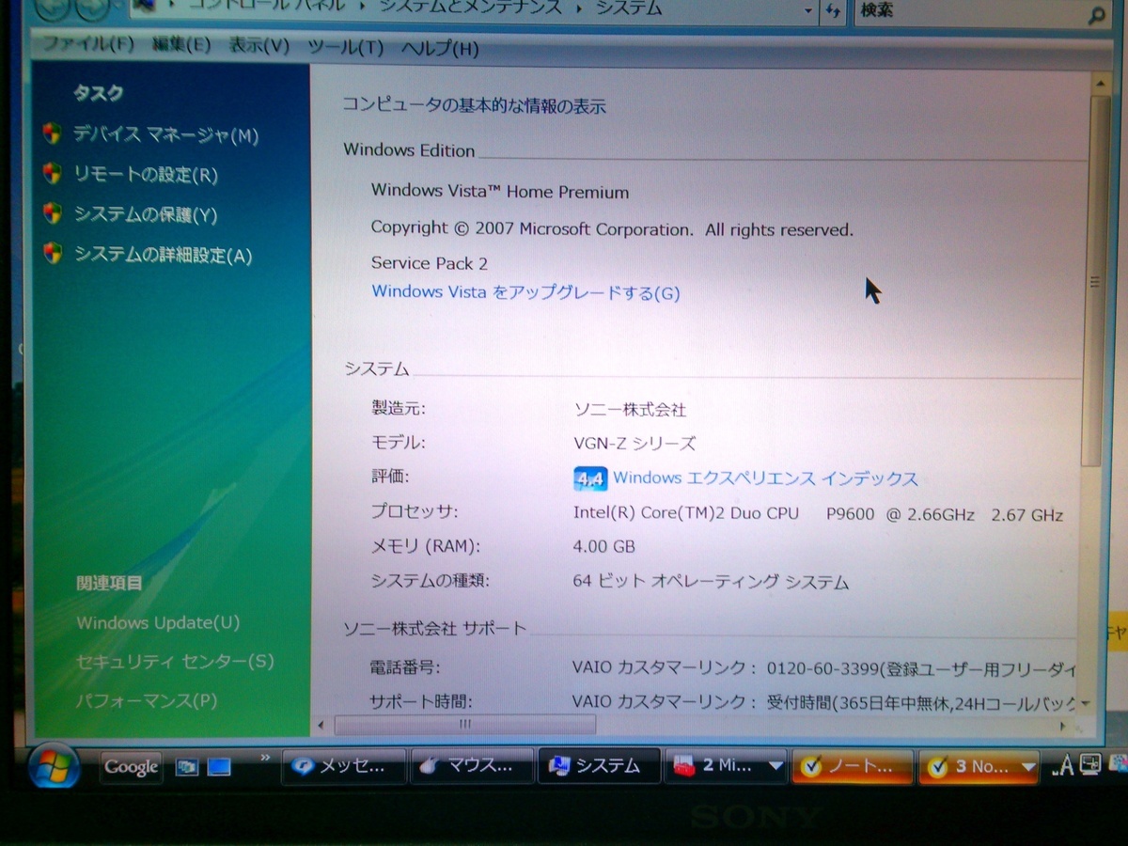Click the システム taskbar button
The image size is (1128, 846).
point(599,766)
